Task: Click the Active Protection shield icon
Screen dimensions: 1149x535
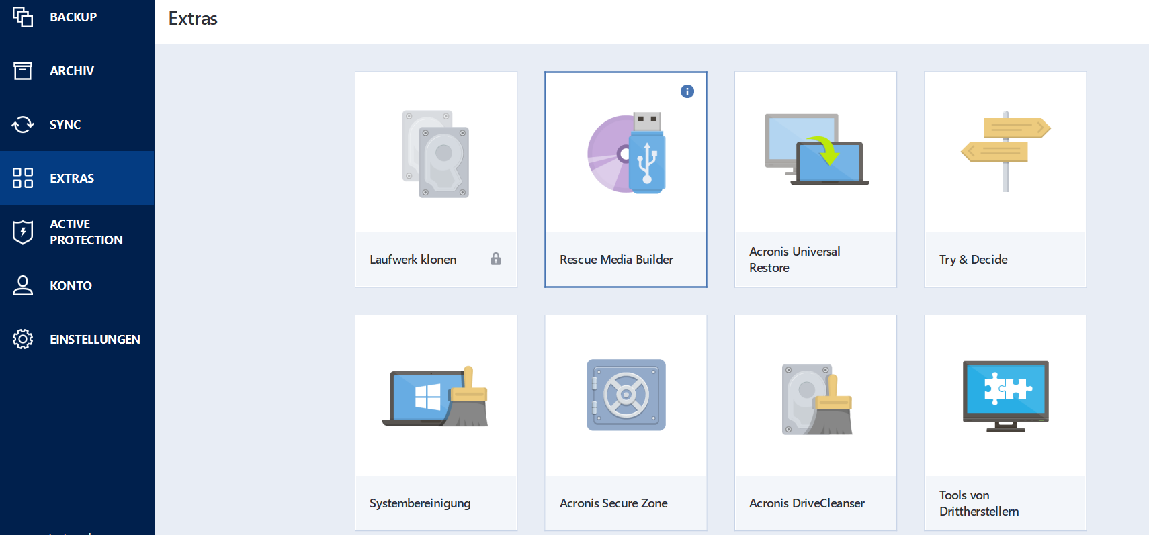Action: (23, 232)
